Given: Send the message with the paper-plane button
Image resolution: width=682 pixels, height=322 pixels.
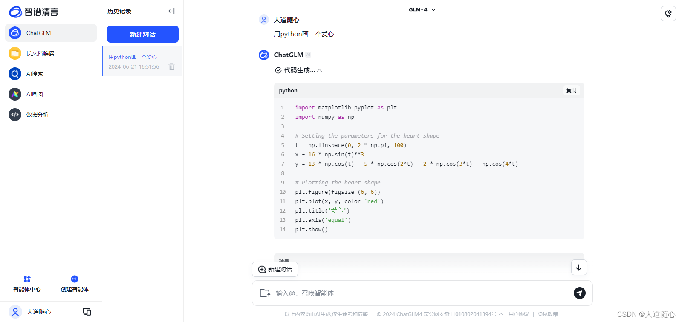Looking at the screenshot, I should point(580,293).
